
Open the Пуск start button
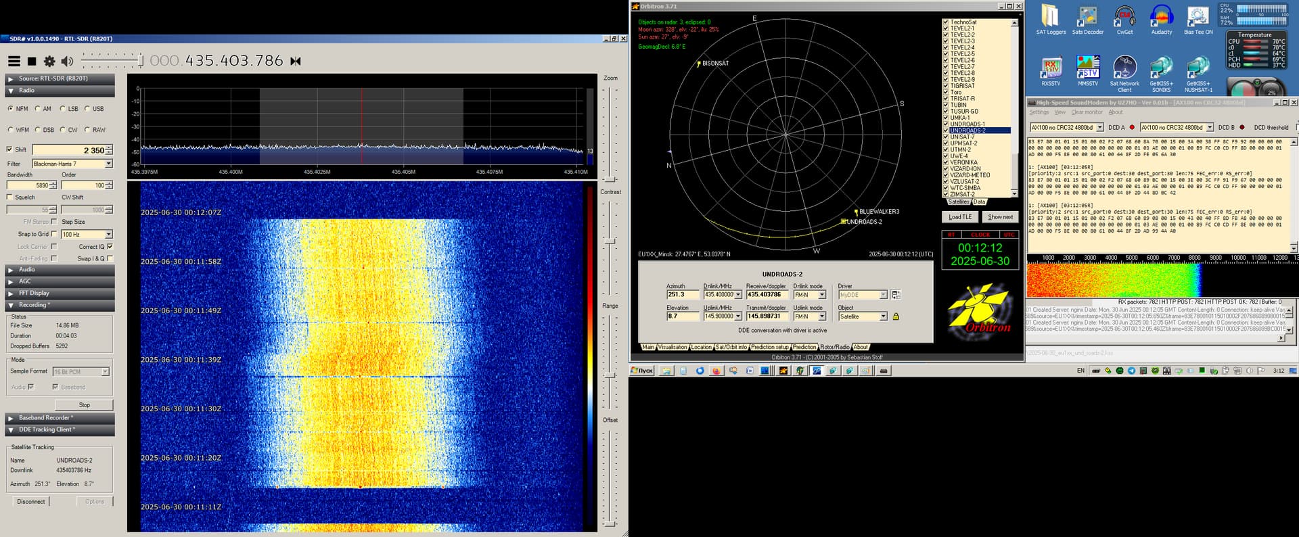click(642, 371)
